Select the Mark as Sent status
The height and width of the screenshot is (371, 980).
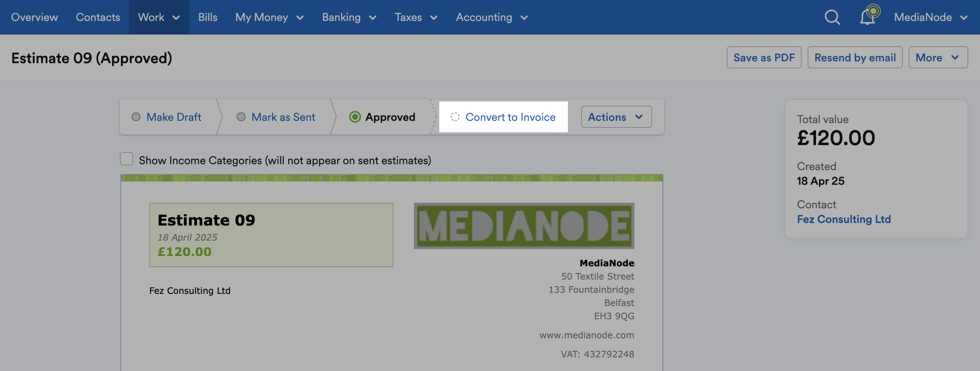(276, 117)
